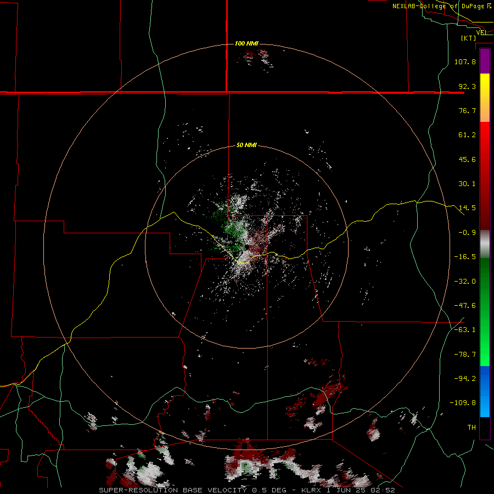Click the '100 NMI' range ring label

tap(246, 43)
